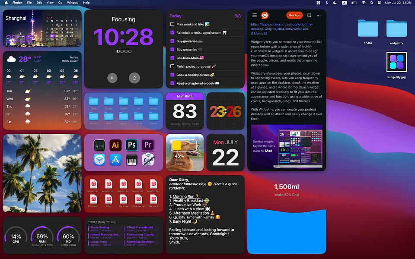Open Control Center in menu bar

point(379,3)
